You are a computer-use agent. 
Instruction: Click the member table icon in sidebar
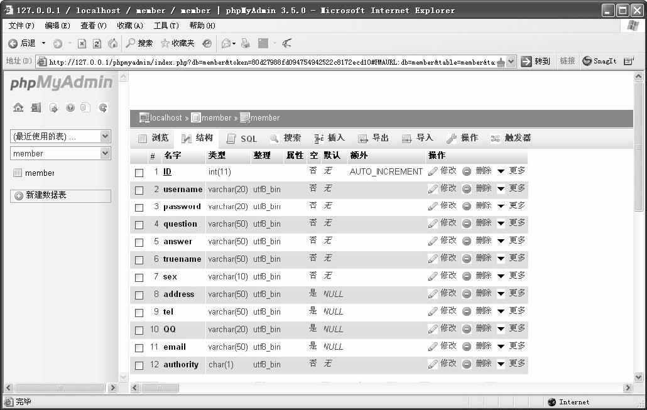click(18, 173)
